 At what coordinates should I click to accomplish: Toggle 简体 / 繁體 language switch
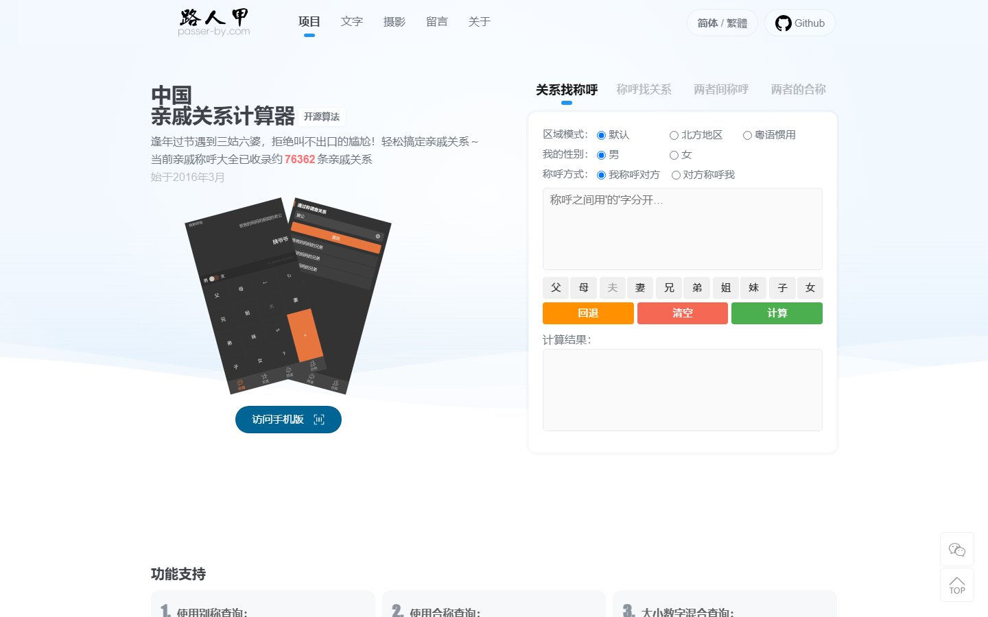tap(722, 23)
